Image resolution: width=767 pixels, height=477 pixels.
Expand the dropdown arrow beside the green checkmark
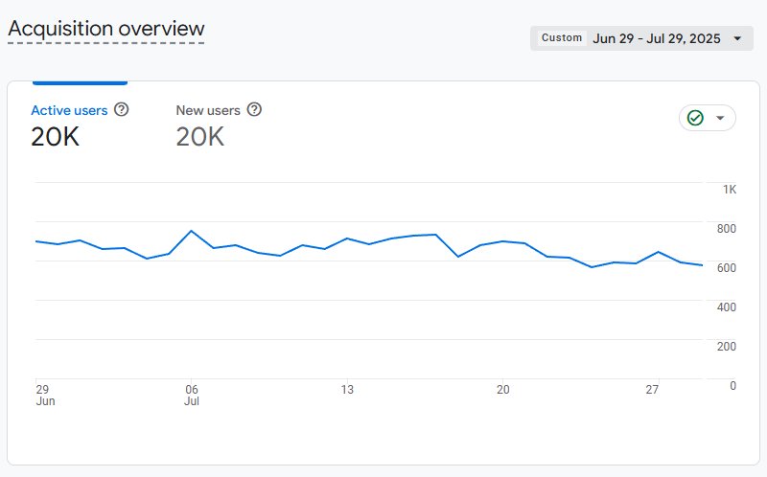[x=721, y=118]
